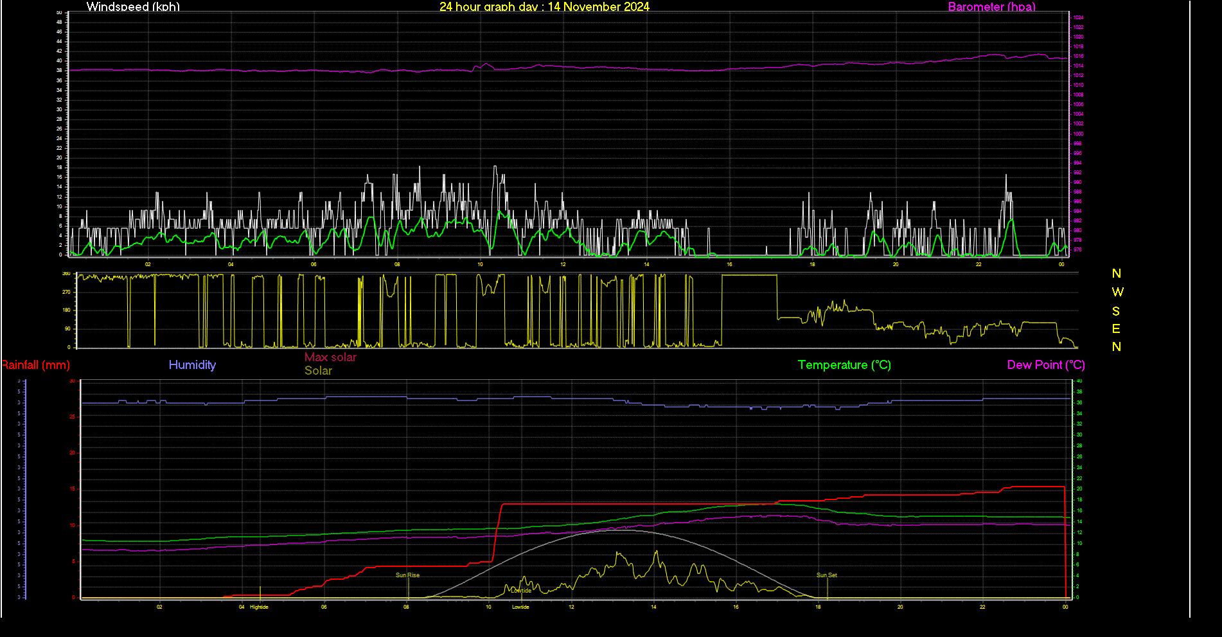
Task: Click the Max solar legend label
Action: 330,357
